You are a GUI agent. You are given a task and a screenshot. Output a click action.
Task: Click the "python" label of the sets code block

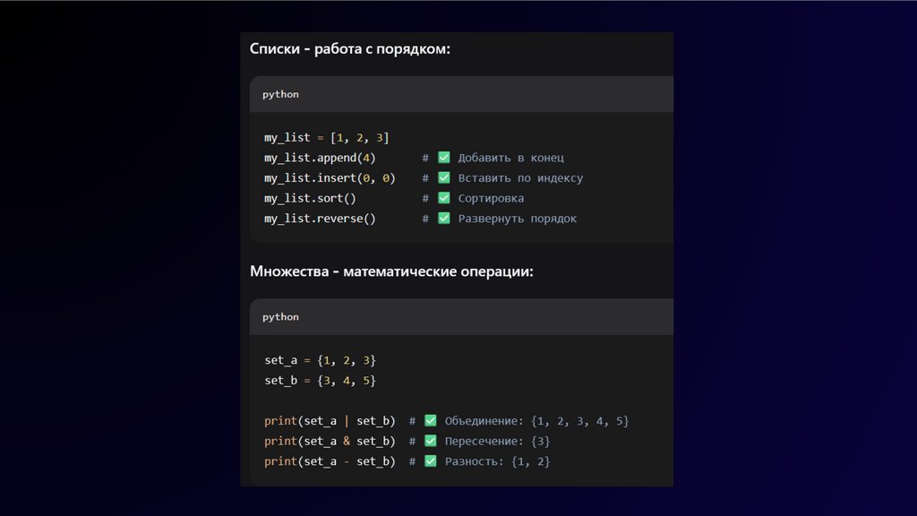pos(280,317)
